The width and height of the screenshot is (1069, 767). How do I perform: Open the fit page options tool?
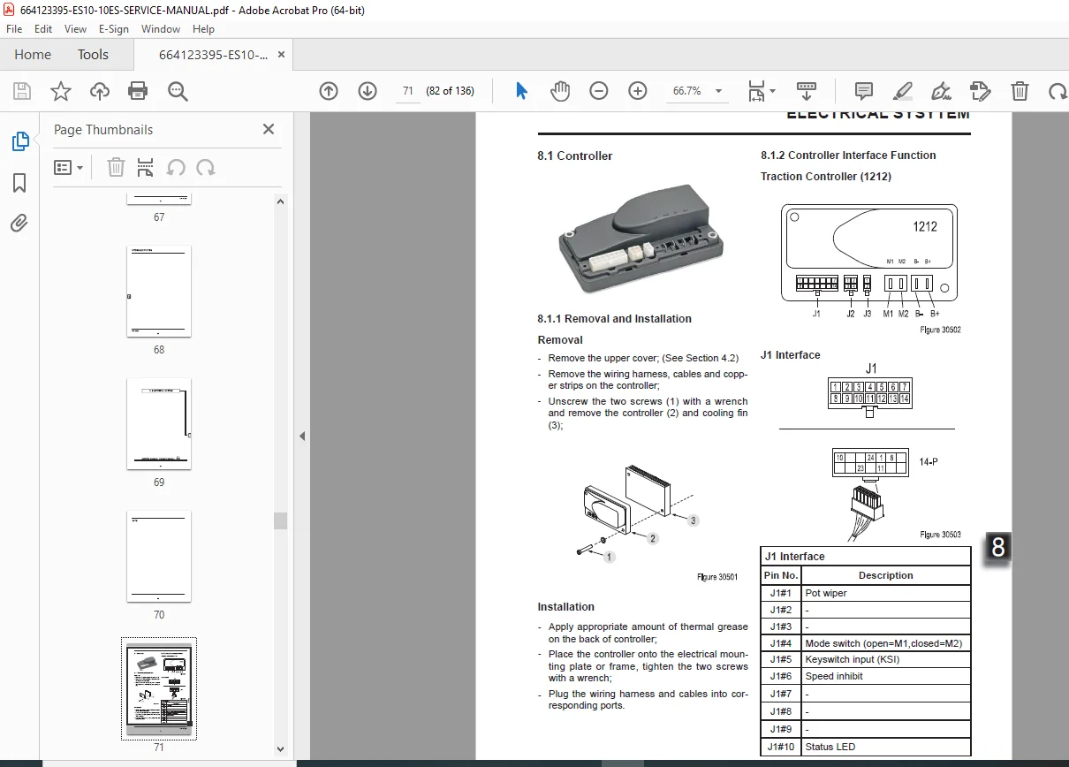pyautogui.click(x=761, y=90)
